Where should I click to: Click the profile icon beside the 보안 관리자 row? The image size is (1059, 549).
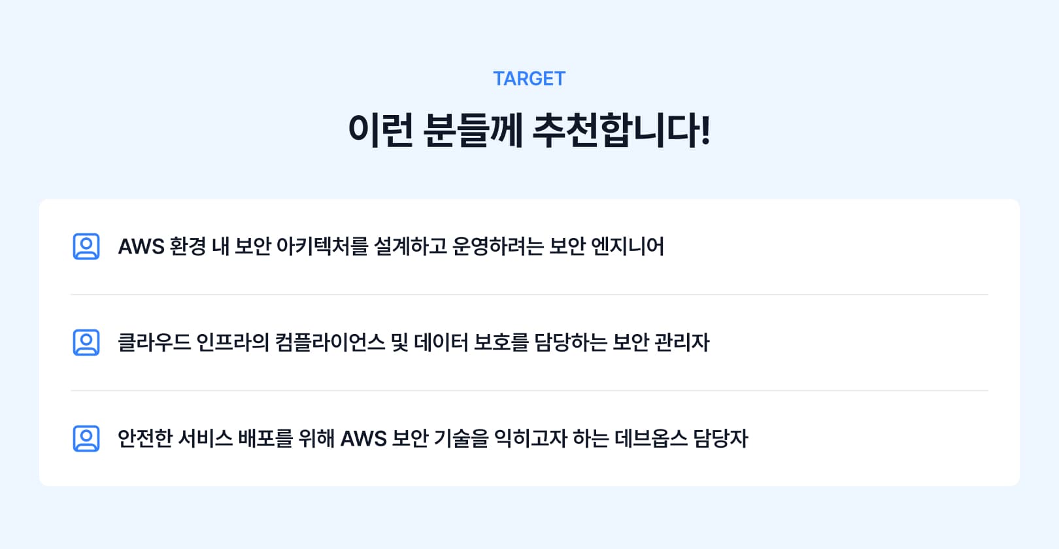click(x=86, y=342)
